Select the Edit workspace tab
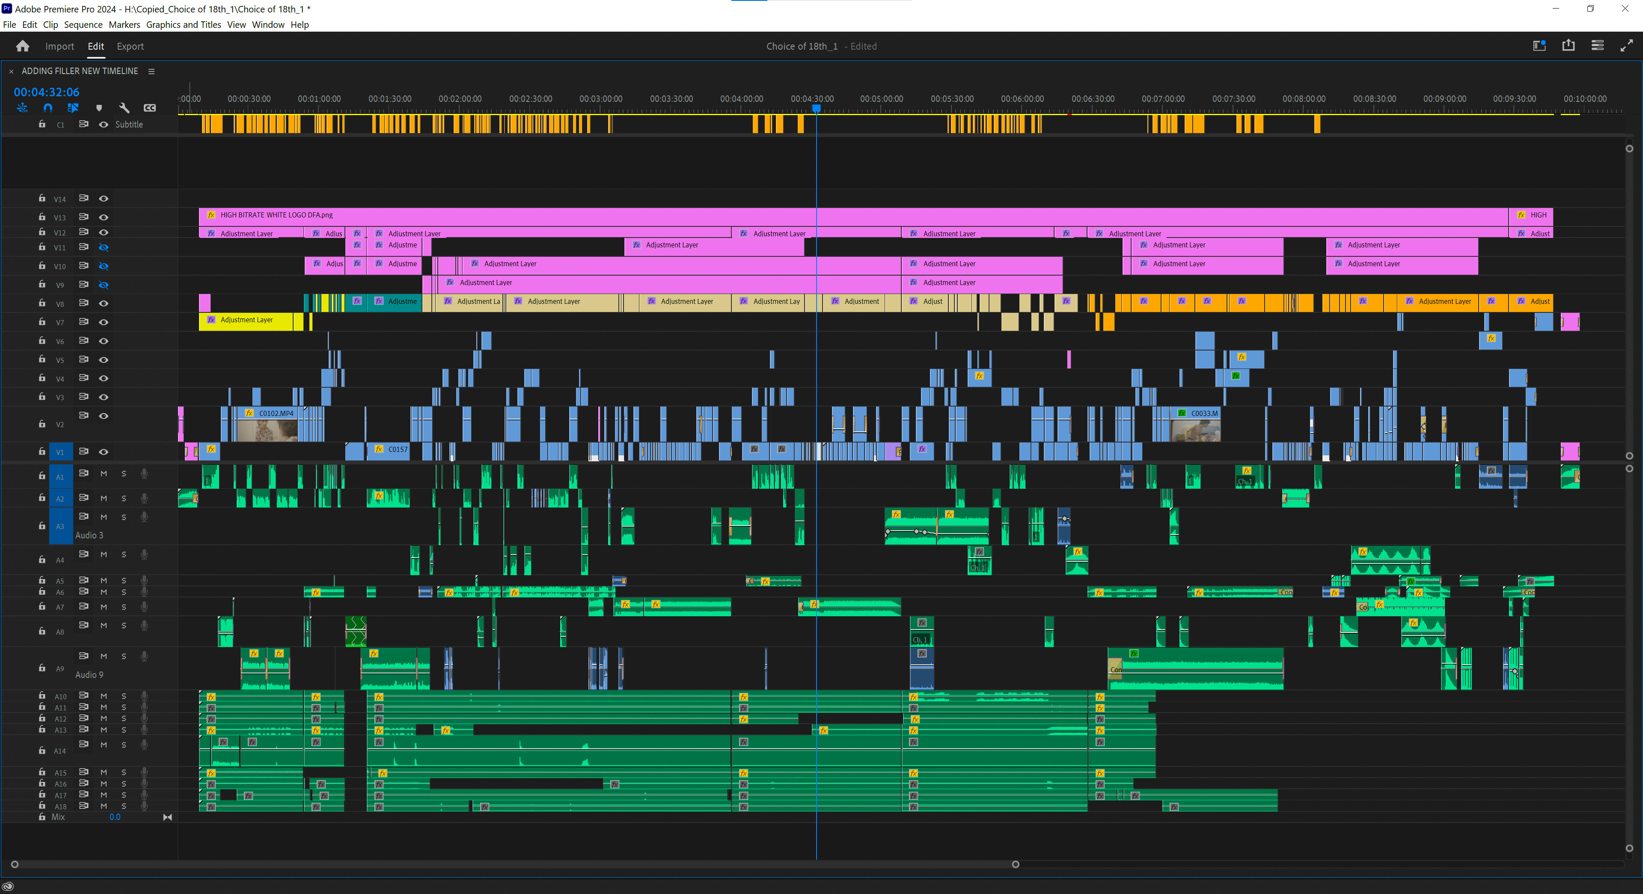Image resolution: width=1643 pixels, height=894 pixels. tap(96, 46)
